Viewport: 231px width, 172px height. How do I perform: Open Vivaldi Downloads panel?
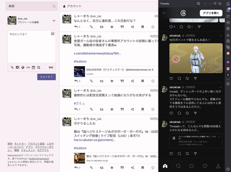[228, 35]
